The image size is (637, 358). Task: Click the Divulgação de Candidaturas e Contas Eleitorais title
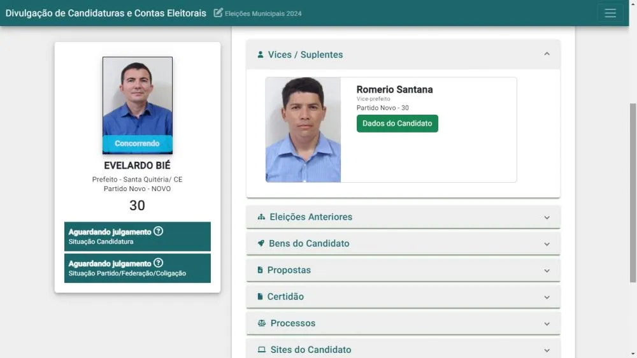(106, 13)
